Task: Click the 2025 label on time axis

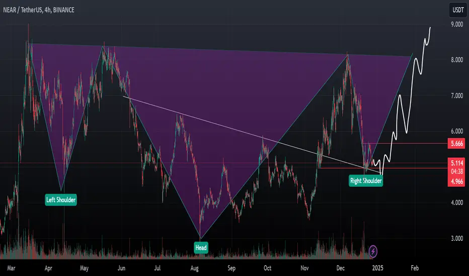Action: click(377, 268)
